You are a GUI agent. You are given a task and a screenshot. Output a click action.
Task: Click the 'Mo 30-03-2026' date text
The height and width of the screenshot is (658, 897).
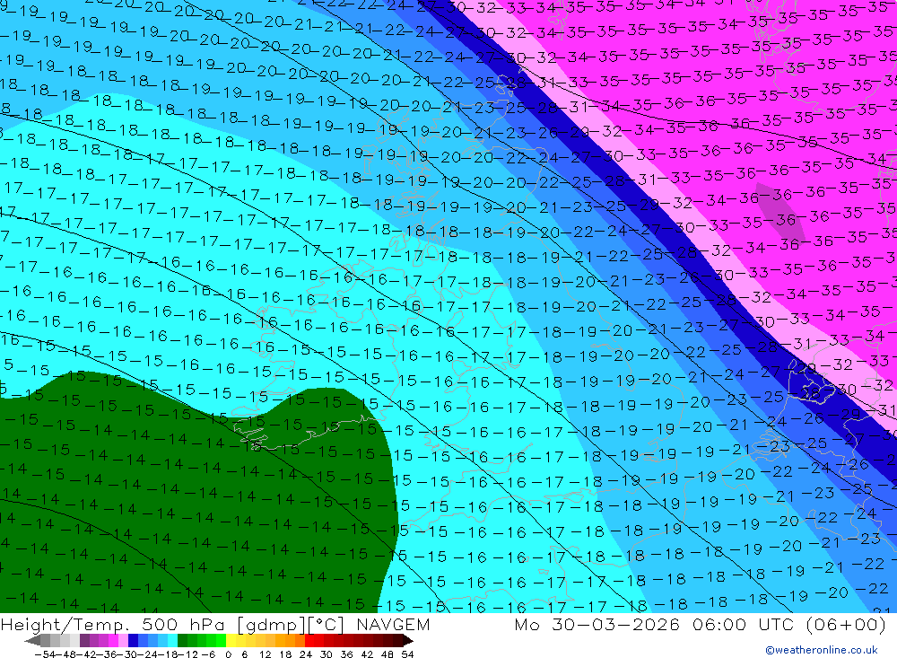[x=597, y=624]
